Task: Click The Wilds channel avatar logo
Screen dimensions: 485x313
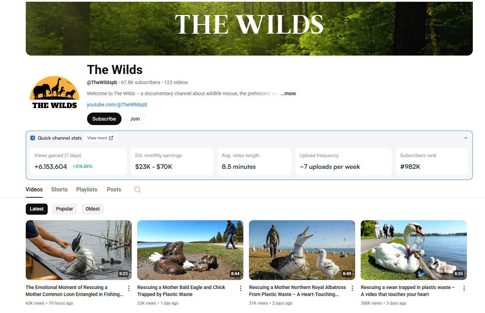Action: (x=55, y=93)
